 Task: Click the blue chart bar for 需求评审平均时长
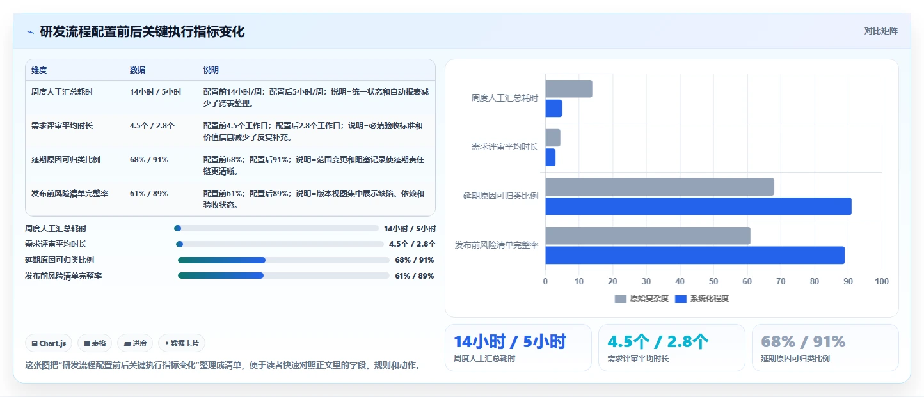click(x=550, y=157)
